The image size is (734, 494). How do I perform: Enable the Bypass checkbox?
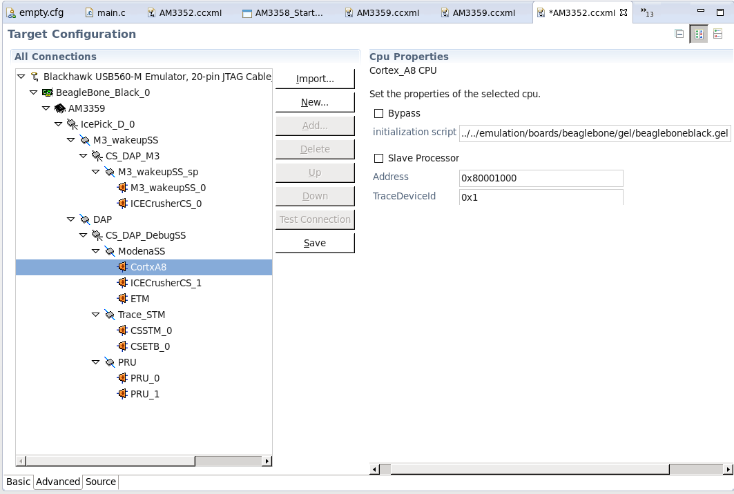click(x=378, y=113)
